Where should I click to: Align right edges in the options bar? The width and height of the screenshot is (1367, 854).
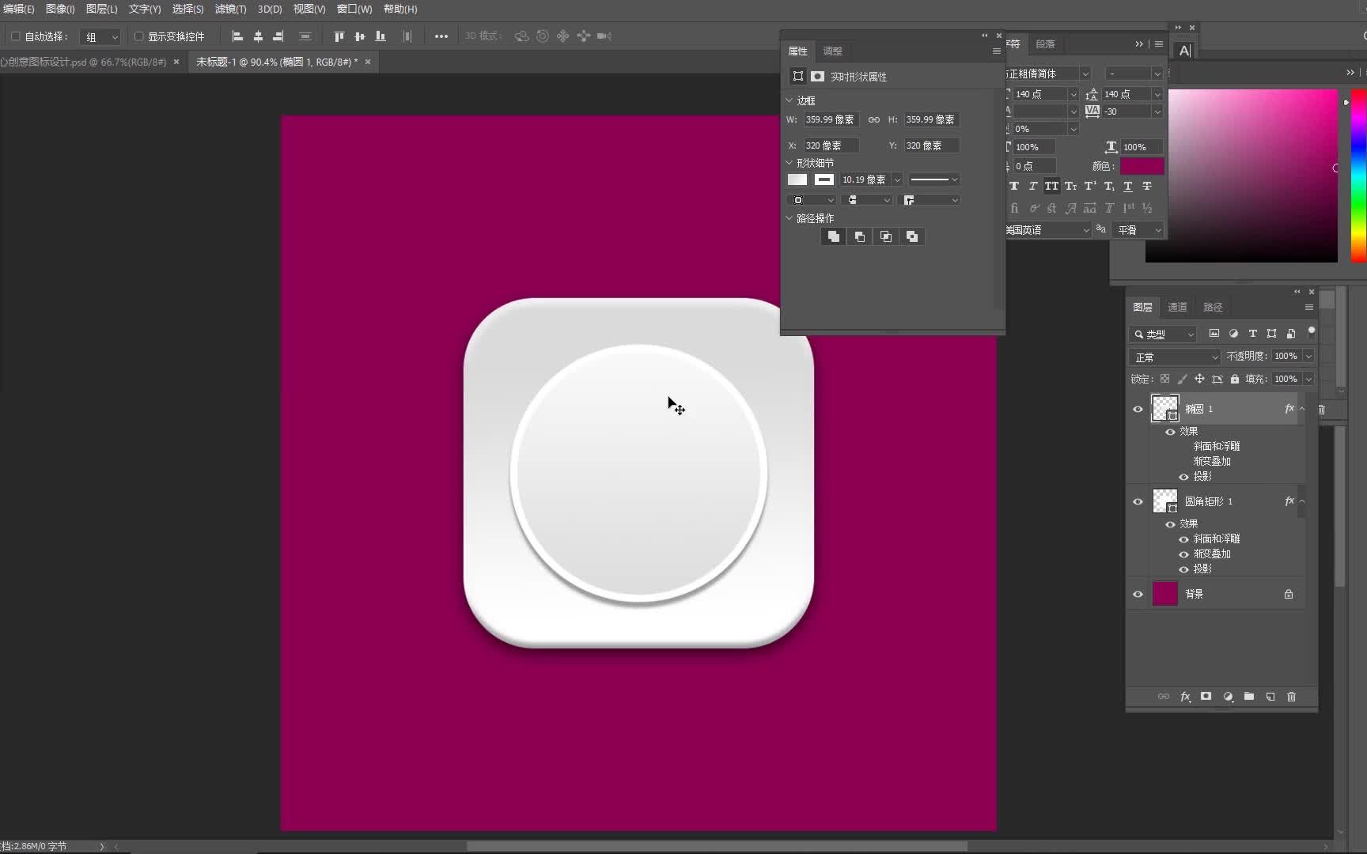point(278,36)
